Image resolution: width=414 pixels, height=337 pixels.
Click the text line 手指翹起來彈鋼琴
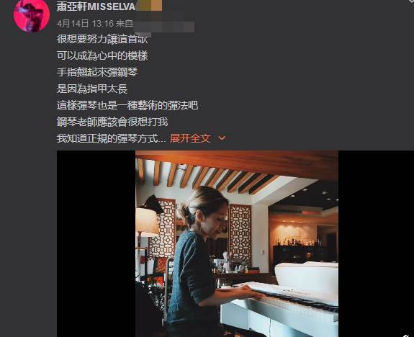tap(97, 72)
